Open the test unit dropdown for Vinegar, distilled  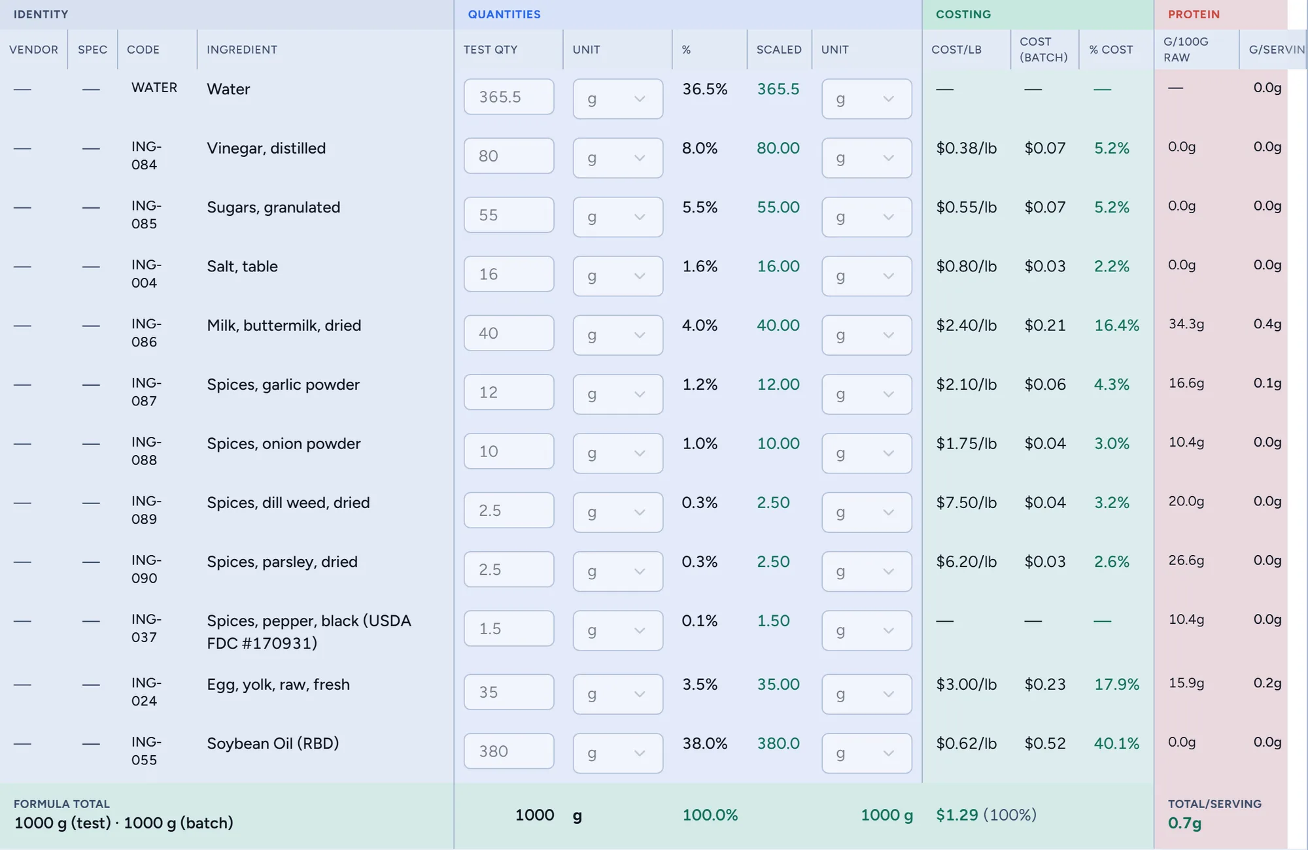tap(617, 158)
